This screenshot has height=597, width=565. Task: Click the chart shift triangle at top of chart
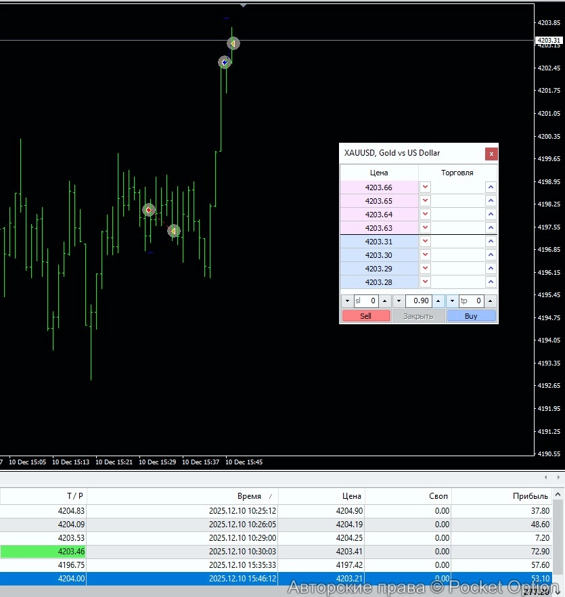click(x=243, y=5)
